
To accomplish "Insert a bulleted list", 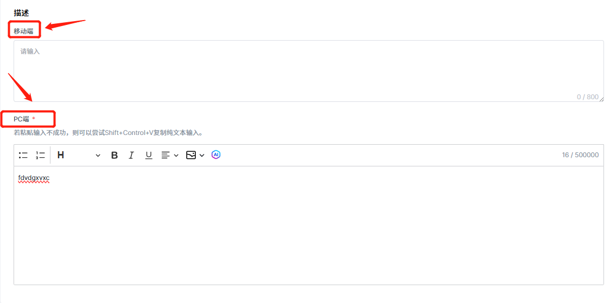I will pos(23,155).
